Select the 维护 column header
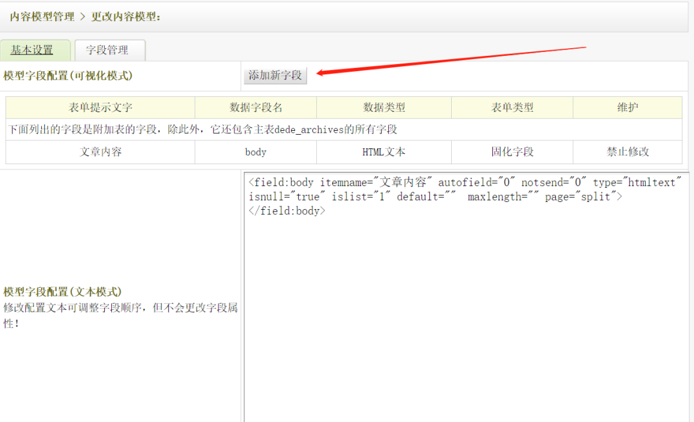 (627, 108)
